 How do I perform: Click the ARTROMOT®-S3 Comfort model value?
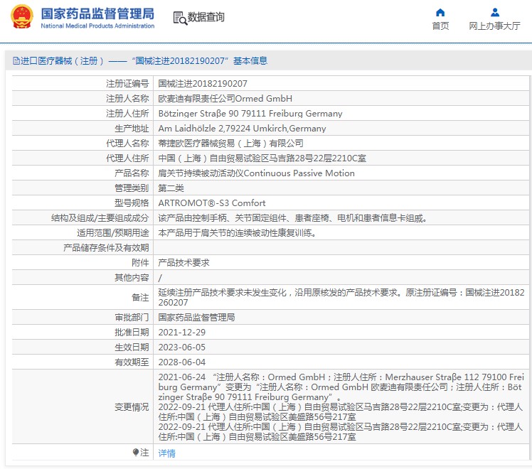pos(211,203)
